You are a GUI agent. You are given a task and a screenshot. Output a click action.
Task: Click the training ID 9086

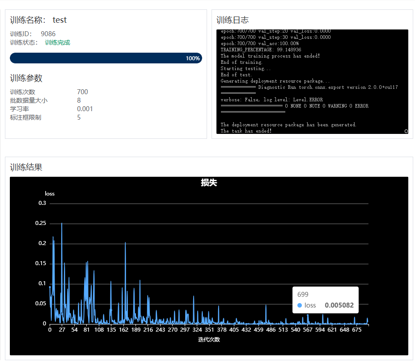[x=48, y=34]
